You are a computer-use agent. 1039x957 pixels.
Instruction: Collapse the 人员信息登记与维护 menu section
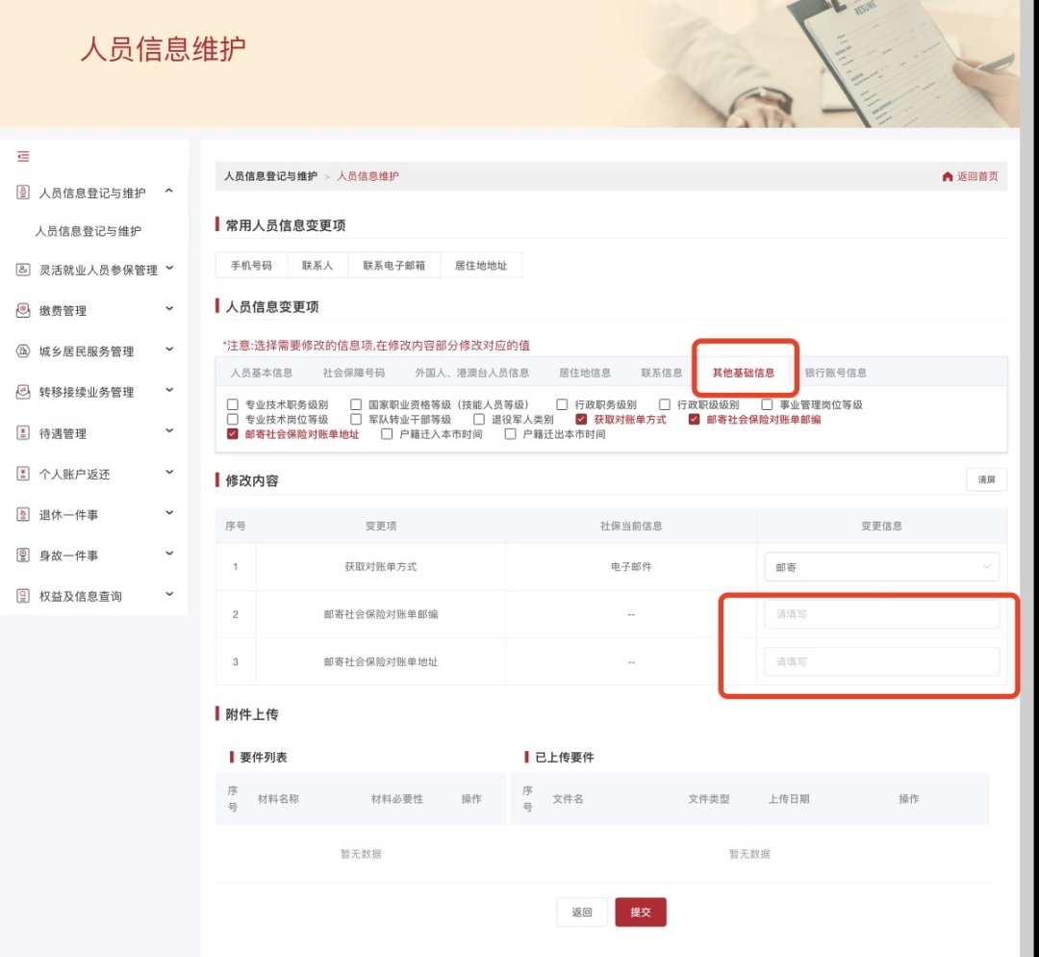pyautogui.click(x=170, y=192)
